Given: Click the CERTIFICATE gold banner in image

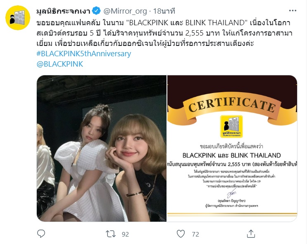Looking at the screenshot, I should pyautogui.click(x=232, y=106).
